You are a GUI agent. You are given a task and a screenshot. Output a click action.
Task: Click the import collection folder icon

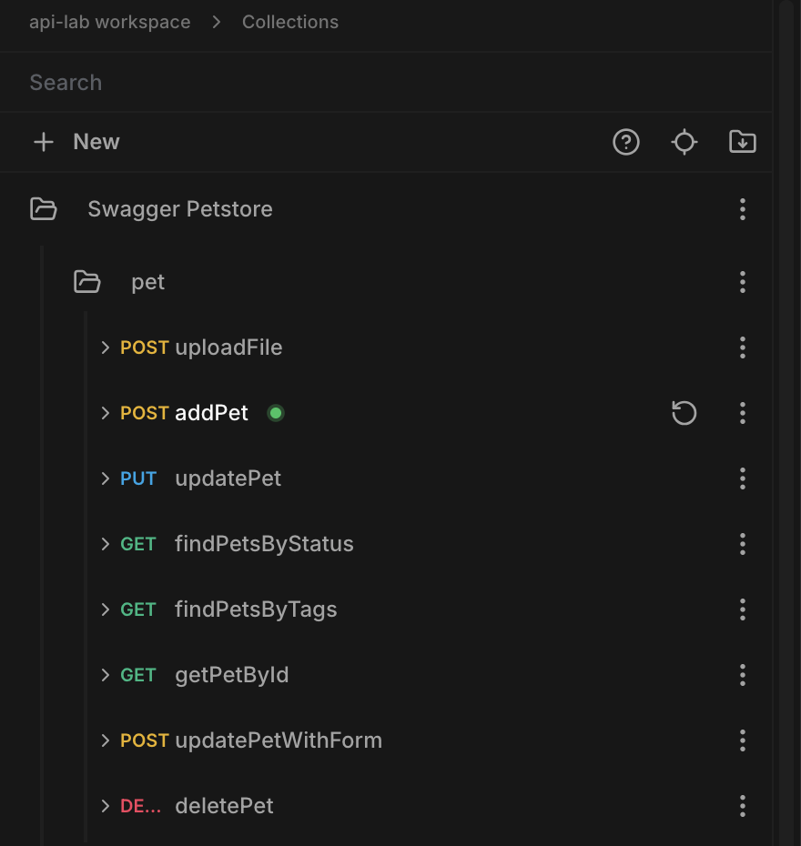(x=743, y=142)
